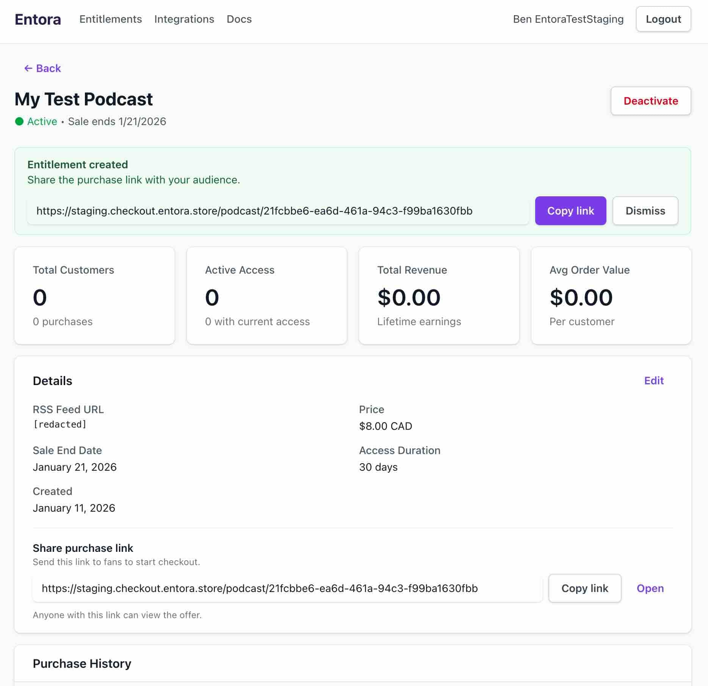Click the Ben EntoraTestStaging username
This screenshot has height=686, width=708.
(x=568, y=19)
